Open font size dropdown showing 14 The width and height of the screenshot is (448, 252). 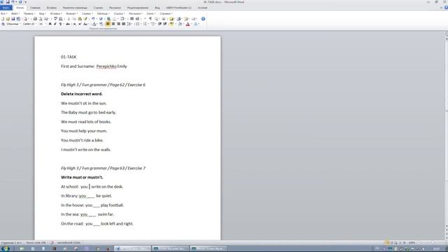(x=42, y=24)
